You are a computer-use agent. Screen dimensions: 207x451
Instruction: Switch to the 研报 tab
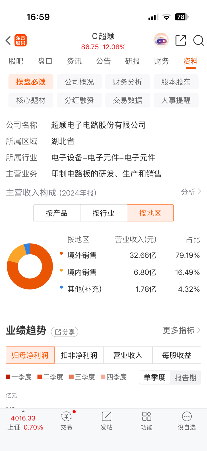pyautogui.click(x=132, y=61)
